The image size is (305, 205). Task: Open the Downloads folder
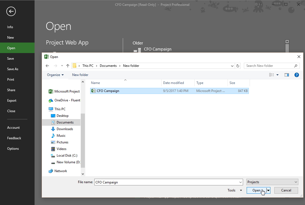pyautogui.click(x=62, y=129)
